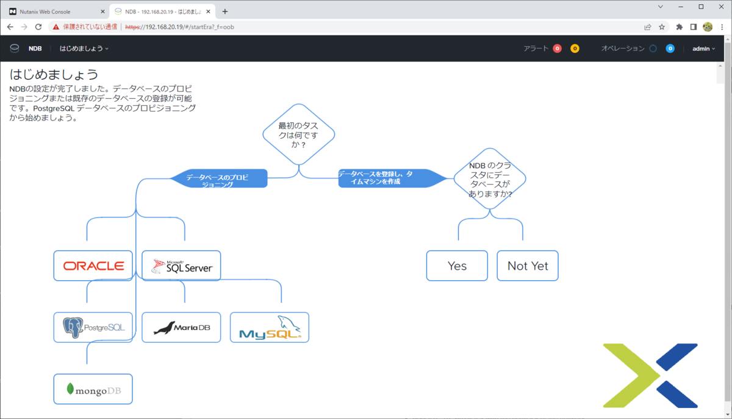Viewport: 732px width, 419px height.
Task: Open the admin user dropdown
Action: (703, 49)
